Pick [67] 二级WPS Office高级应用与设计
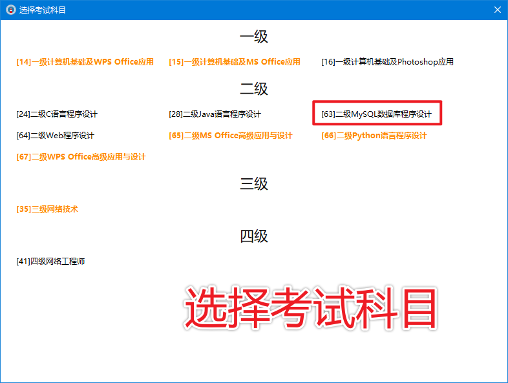Viewport: 508px width, 383px height. coord(81,157)
